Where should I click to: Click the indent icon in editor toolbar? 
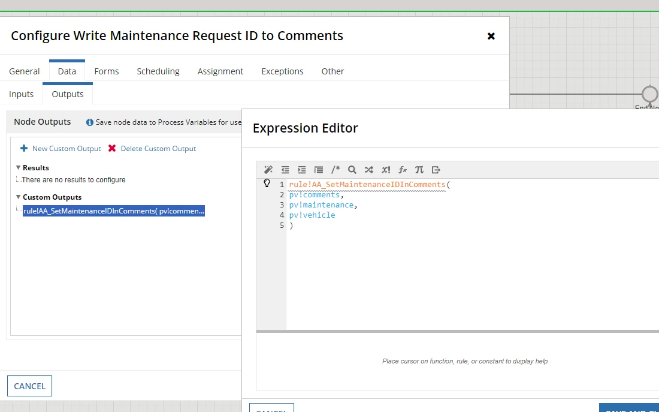point(302,170)
